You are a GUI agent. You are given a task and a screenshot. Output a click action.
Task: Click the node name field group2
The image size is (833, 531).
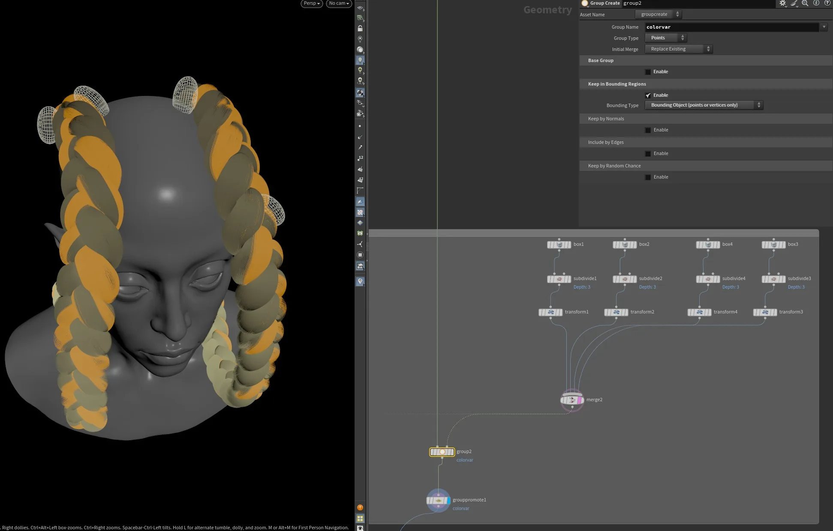699,3
